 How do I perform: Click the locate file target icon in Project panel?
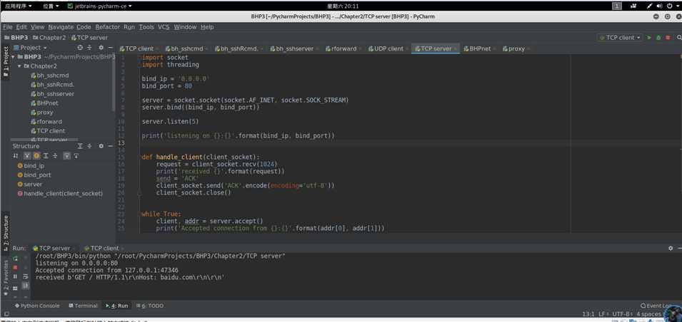80,48
